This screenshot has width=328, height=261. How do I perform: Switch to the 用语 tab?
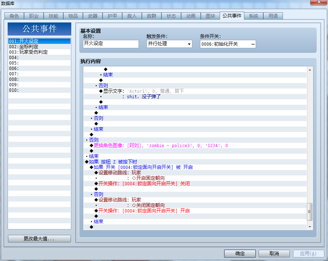pyautogui.click(x=273, y=16)
